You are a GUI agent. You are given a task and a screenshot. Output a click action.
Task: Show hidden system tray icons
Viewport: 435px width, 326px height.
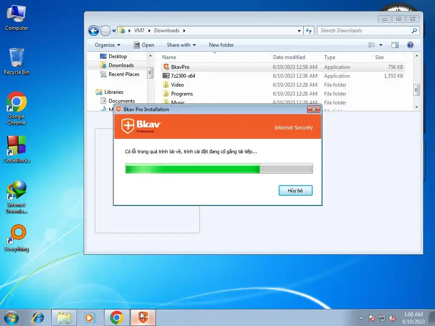click(361, 318)
